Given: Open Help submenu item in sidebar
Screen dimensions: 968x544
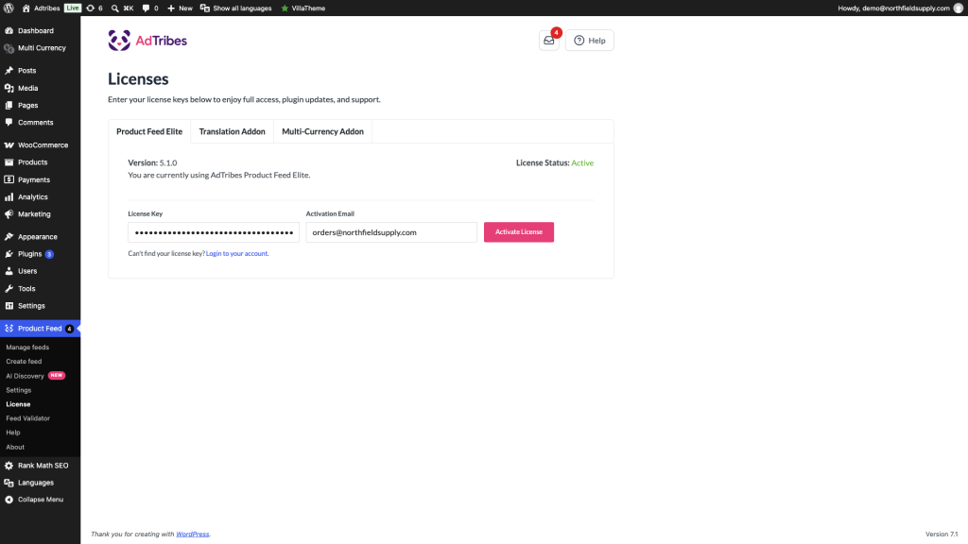Looking at the screenshot, I should [13, 433].
